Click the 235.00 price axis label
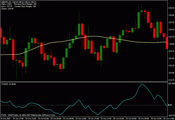Image resolution: width=175 pixels, height=120 pixels. pyautogui.click(x=171, y=15)
